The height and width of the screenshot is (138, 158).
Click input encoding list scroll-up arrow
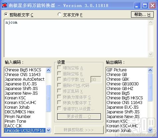coord(49,70)
